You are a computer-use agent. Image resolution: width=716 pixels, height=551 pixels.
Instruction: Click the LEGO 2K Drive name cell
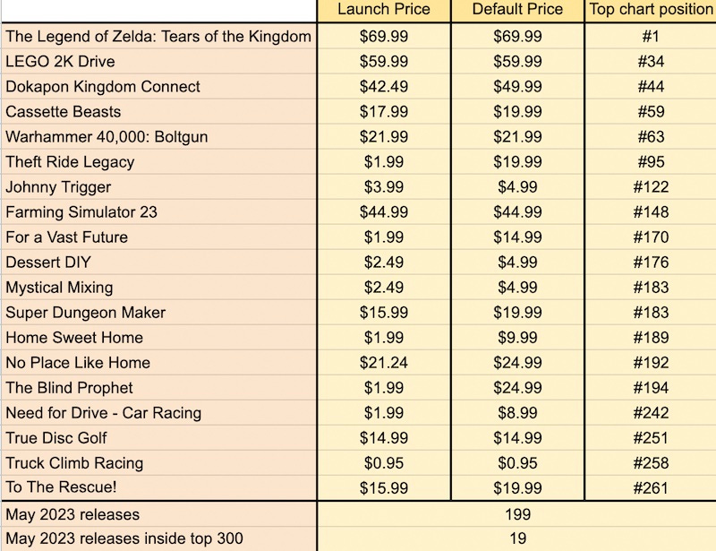tap(158, 61)
